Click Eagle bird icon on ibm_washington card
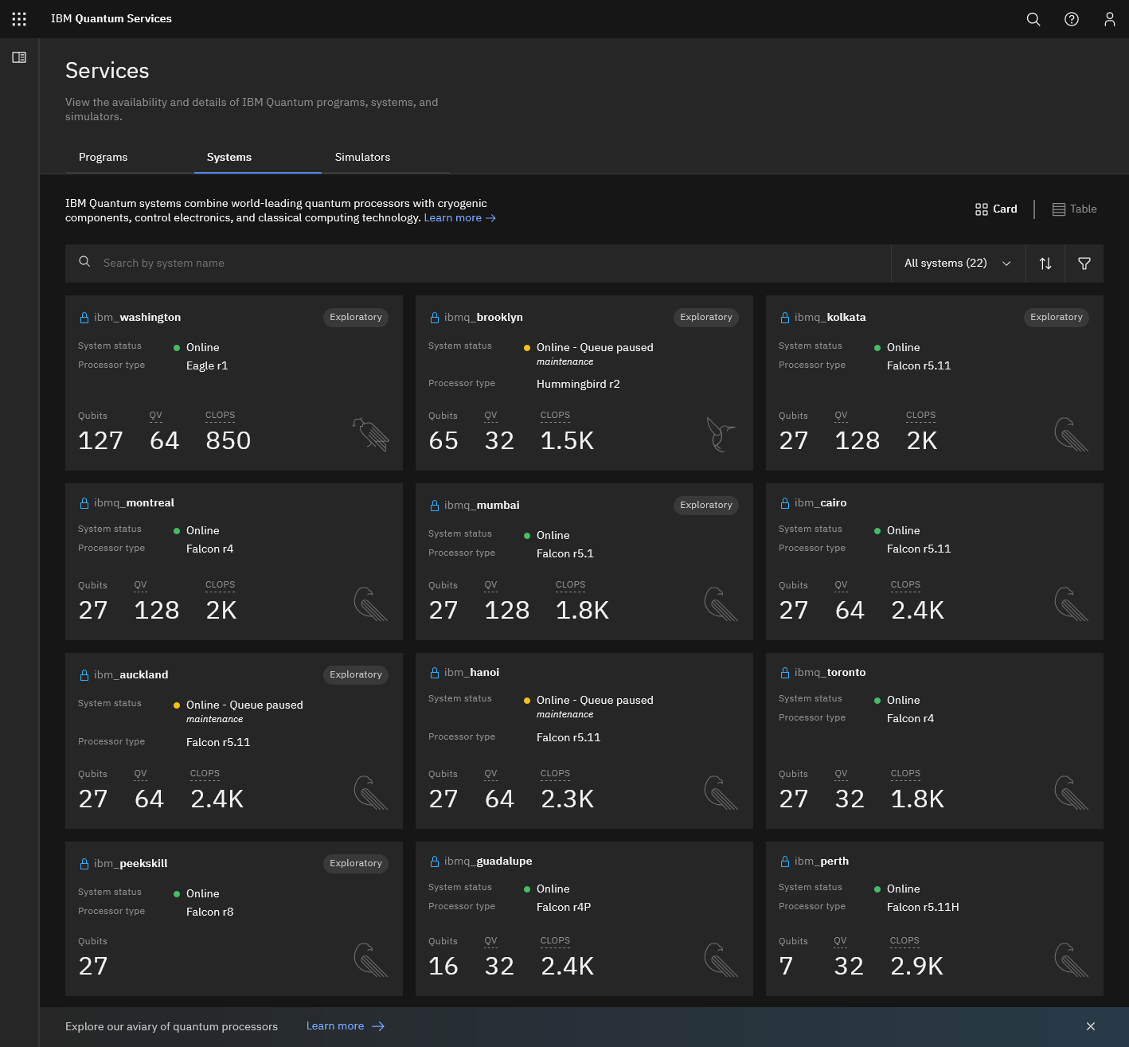The height and width of the screenshot is (1047, 1129). click(371, 434)
